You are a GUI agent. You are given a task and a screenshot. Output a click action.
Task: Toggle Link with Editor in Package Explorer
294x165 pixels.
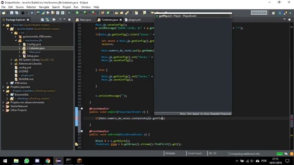(47, 20)
